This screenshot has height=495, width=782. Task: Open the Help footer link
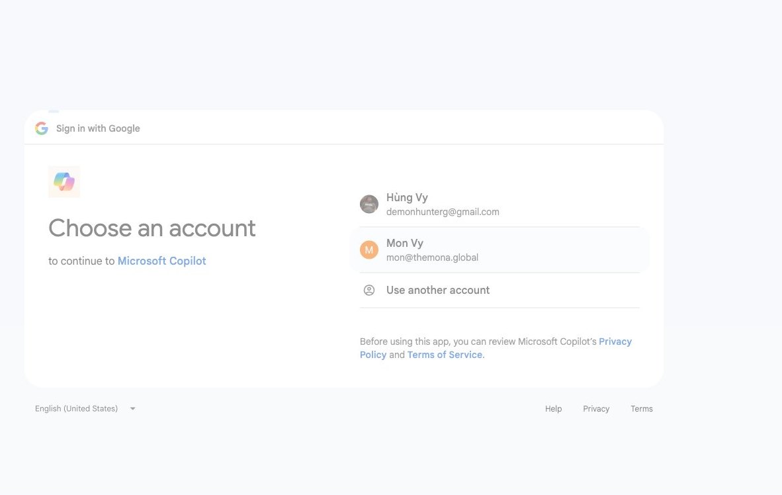553,409
